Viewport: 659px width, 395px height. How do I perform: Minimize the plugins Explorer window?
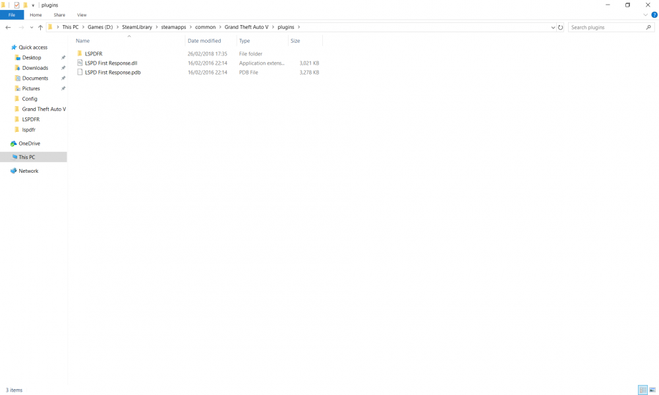(608, 5)
